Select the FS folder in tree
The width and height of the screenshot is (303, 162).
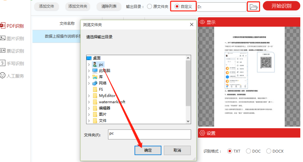click(x=101, y=89)
